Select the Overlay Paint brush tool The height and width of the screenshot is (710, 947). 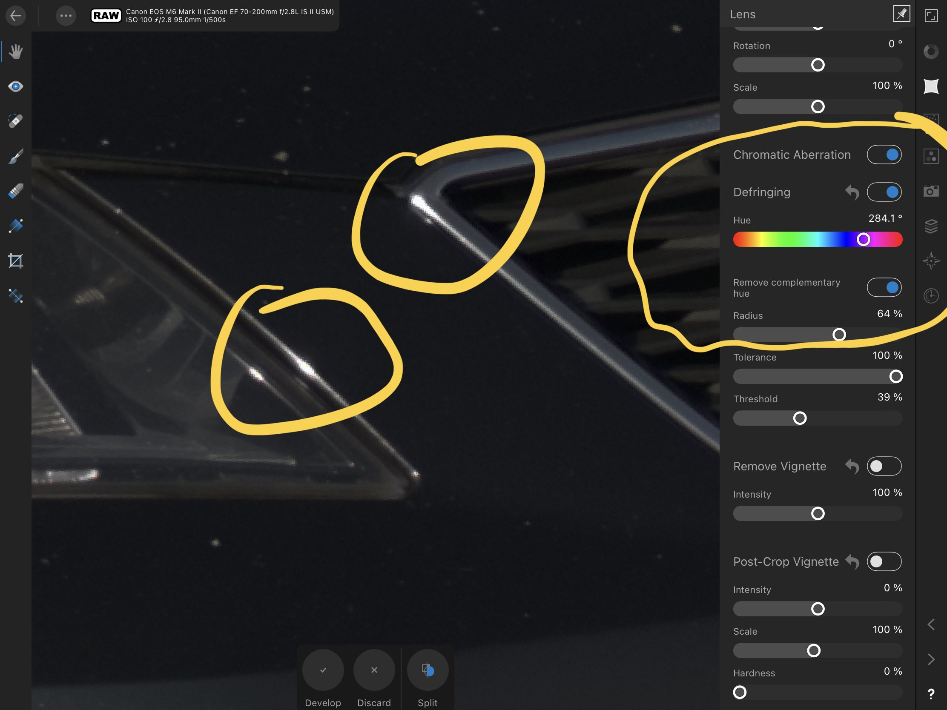coord(16,156)
